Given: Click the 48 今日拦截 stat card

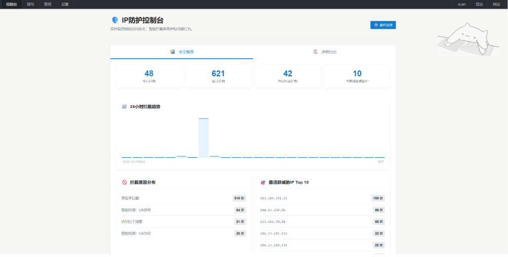Looking at the screenshot, I should pos(149,76).
